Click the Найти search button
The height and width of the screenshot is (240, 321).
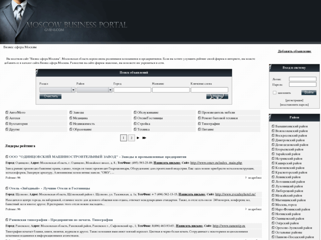tap(217, 96)
